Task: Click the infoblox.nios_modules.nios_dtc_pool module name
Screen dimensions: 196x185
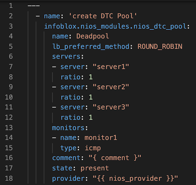Action: click(x=116, y=26)
